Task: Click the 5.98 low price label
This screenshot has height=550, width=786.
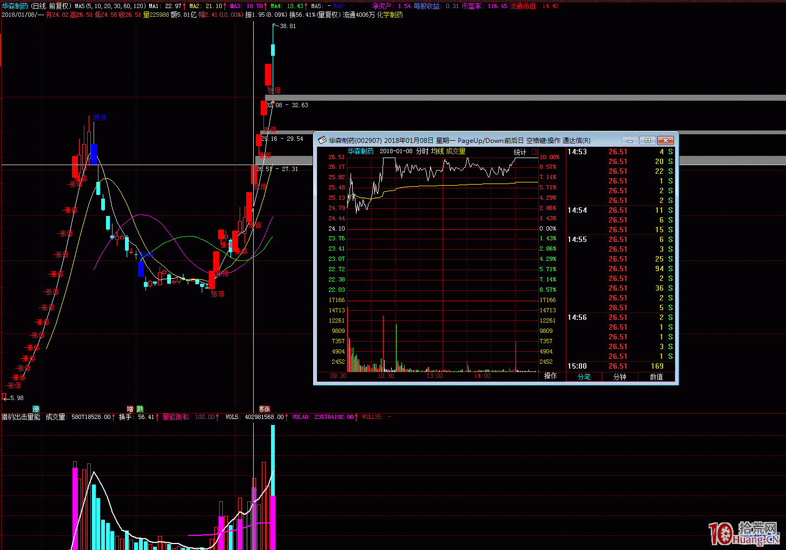Action: pyautogui.click(x=16, y=398)
